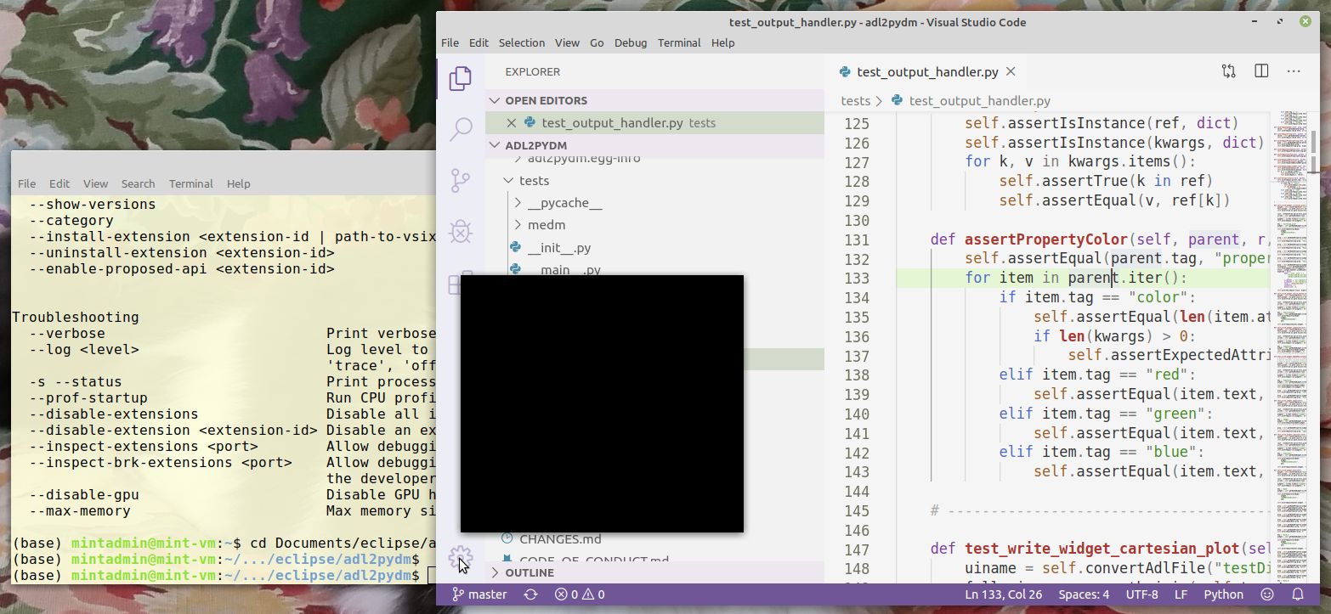The width and height of the screenshot is (1331, 614).
Task: Collapse the tests folder in the explorer
Action: point(654,181)
